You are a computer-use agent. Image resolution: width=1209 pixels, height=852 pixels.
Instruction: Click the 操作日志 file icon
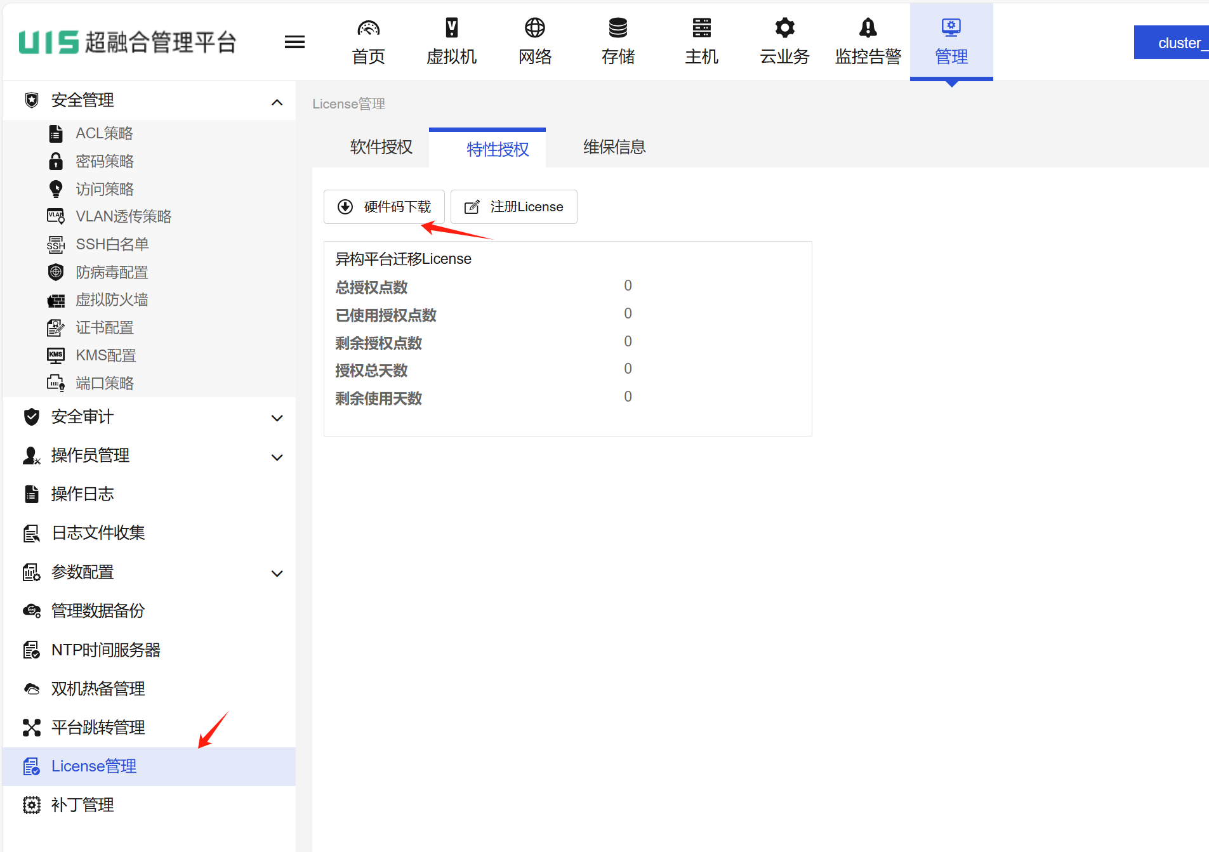point(31,494)
